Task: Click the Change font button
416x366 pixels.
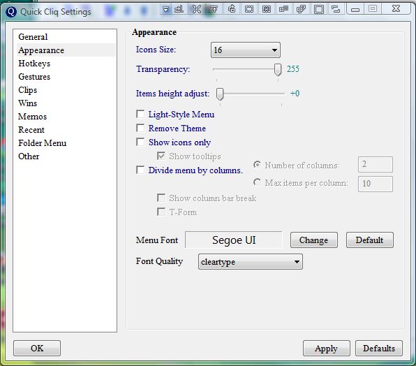Action: (314, 240)
